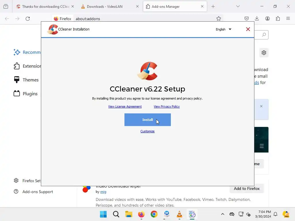Open a new Firefox tab
The width and height of the screenshot is (295, 221).
tap(213, 7)
